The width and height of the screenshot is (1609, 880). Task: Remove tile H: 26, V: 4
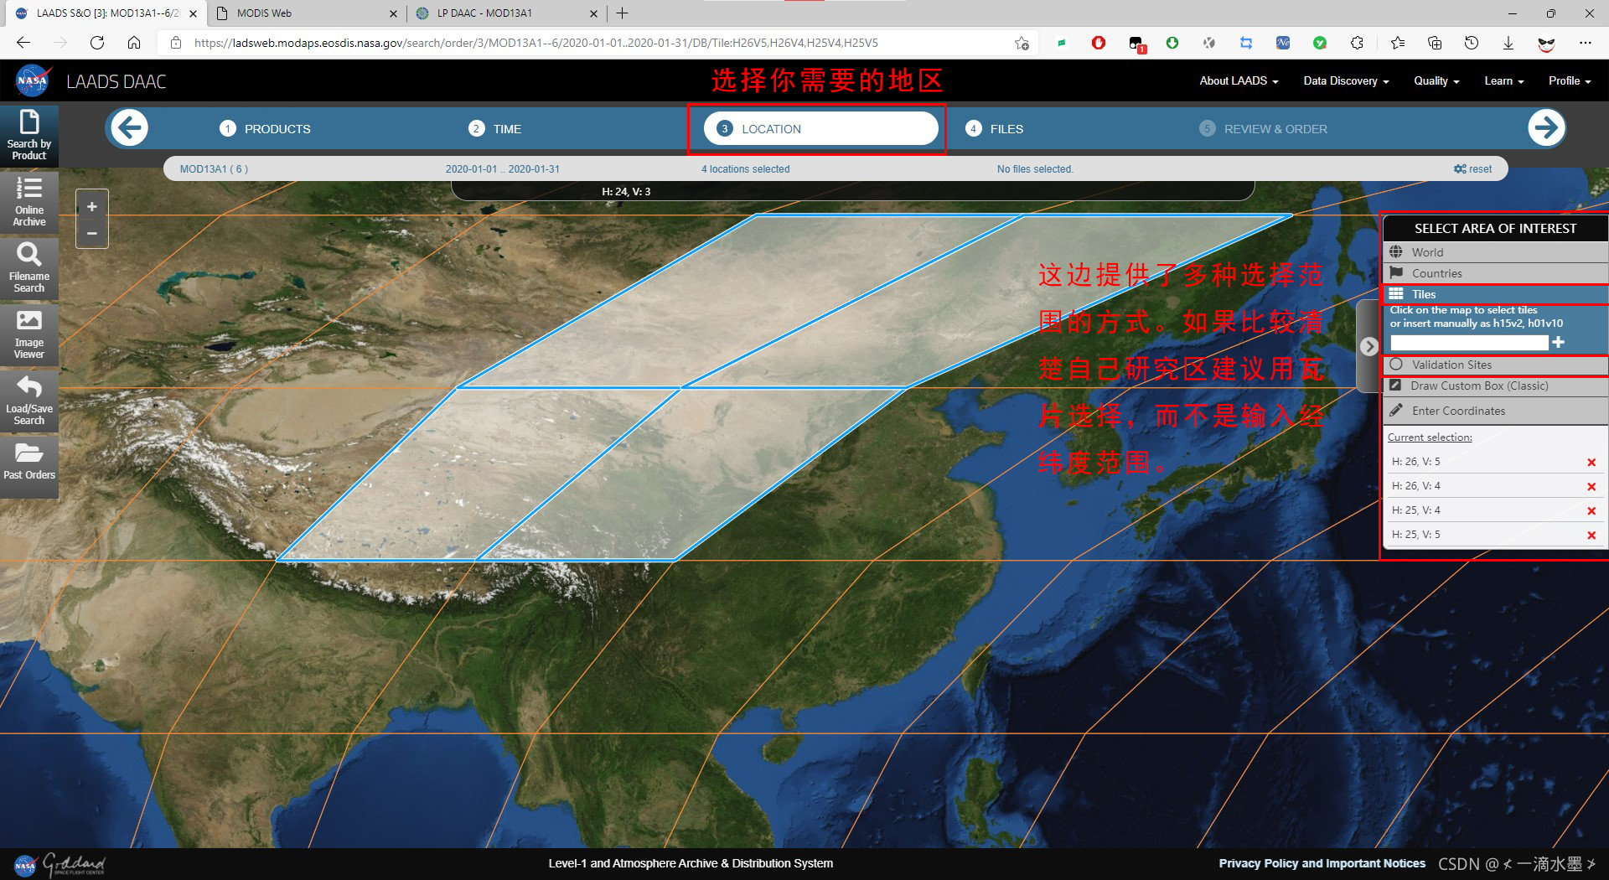pos(1591,487)
